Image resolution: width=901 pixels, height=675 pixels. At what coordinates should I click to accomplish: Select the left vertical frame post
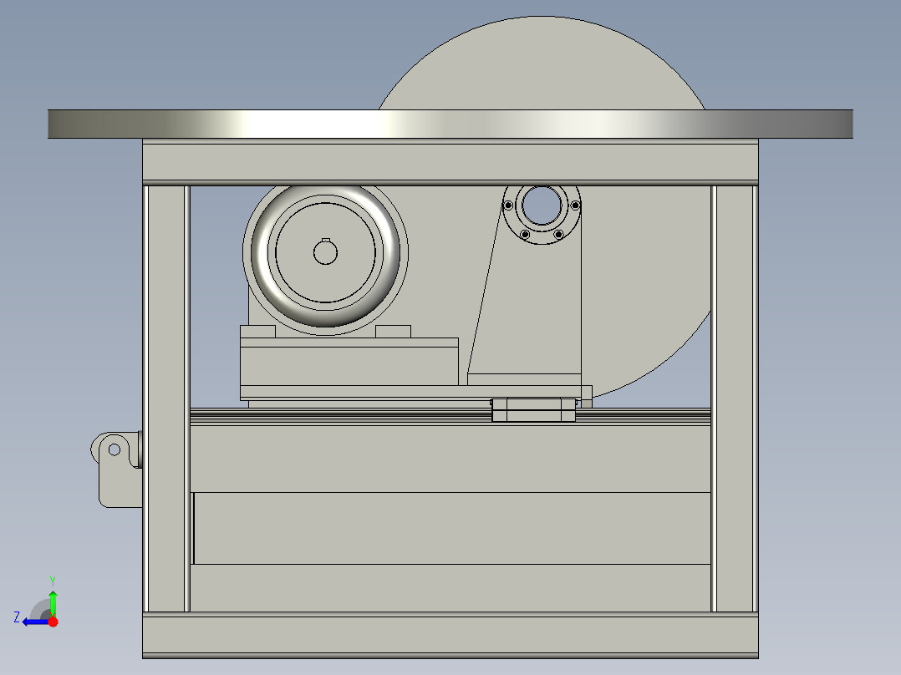(x=166, y=398)
